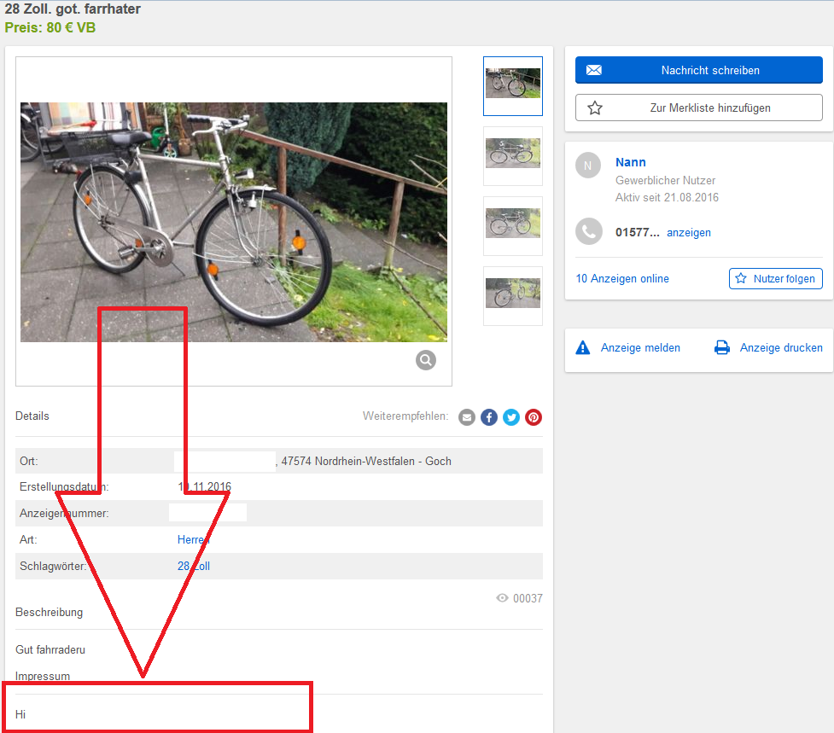
Task: Click Anzeige drucken link
Action: click(781, 347)
